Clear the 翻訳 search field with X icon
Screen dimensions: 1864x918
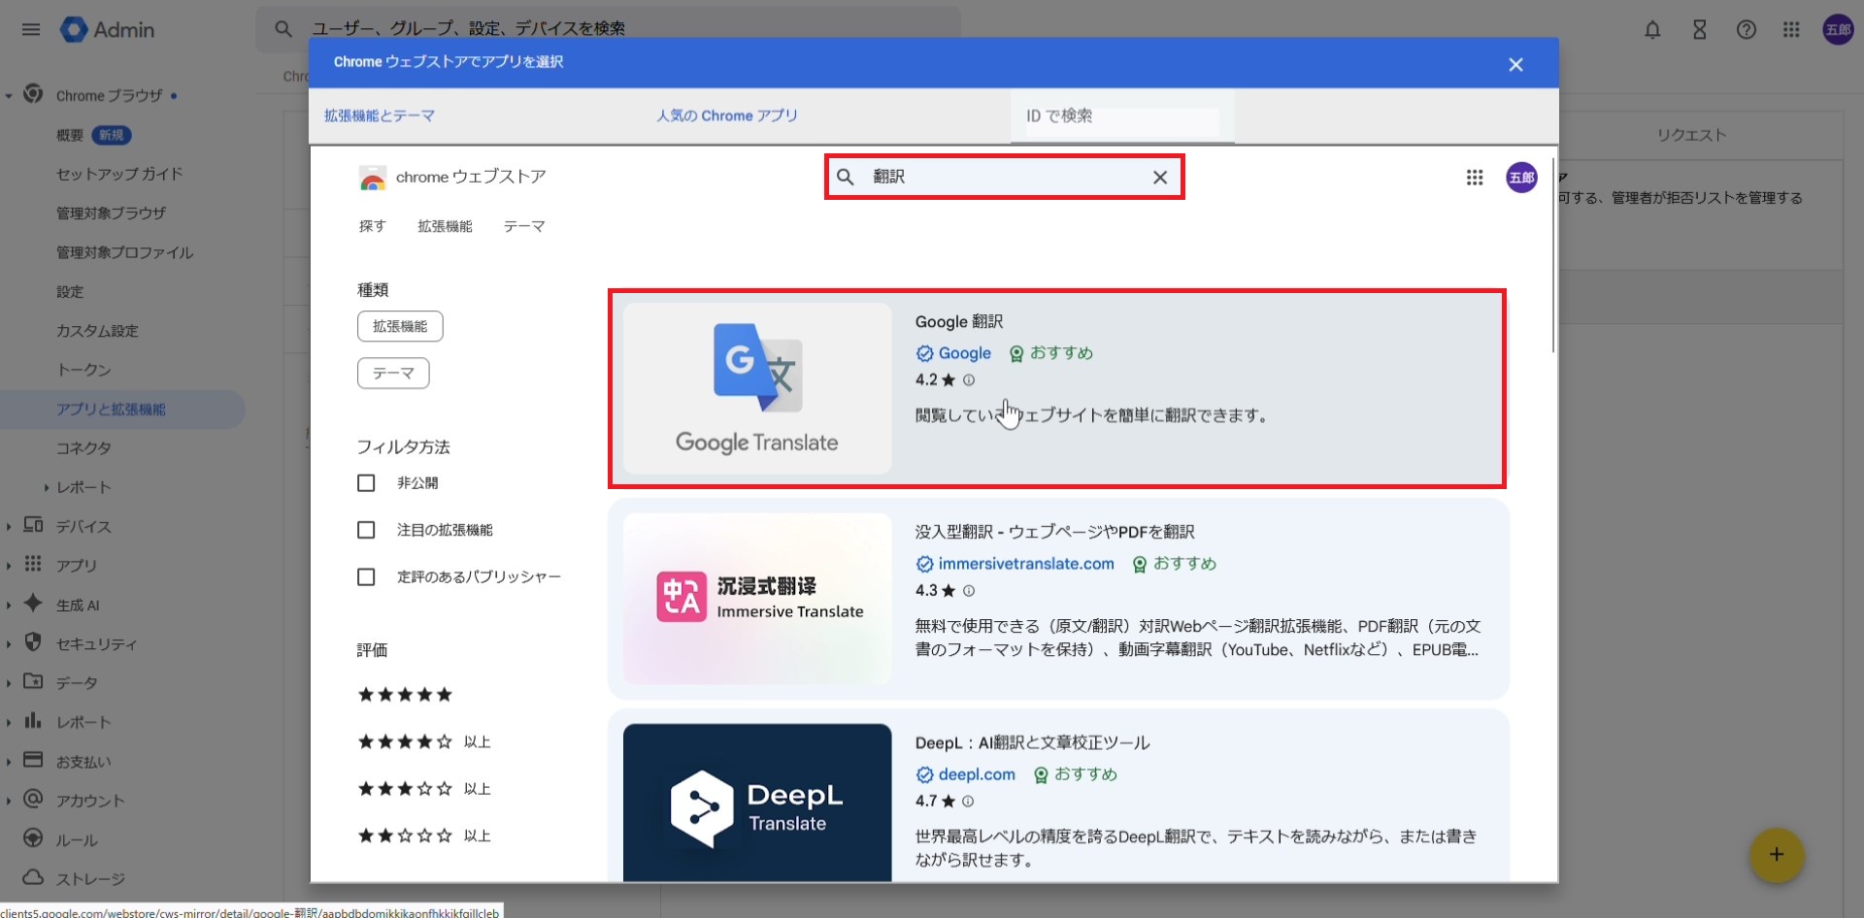coord(1159,178)
